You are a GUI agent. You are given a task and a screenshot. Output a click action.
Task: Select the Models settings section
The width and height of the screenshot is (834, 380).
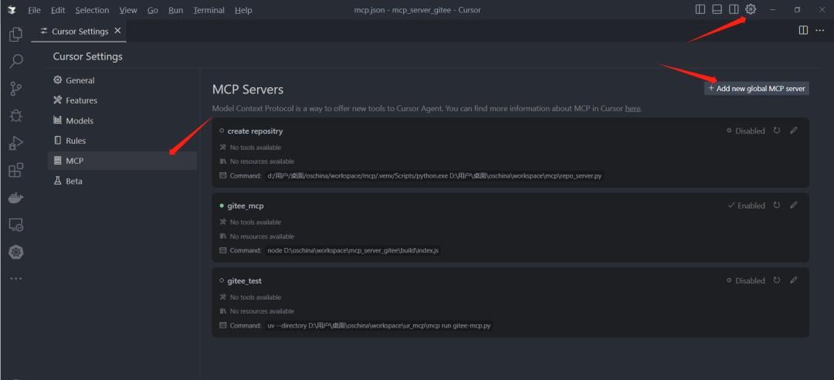79,120
